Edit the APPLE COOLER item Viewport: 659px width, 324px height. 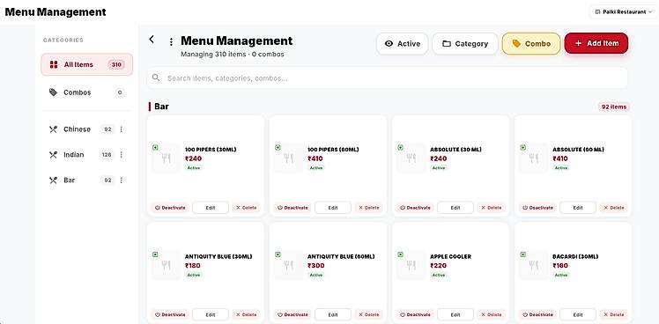click(x=455, y=314)
